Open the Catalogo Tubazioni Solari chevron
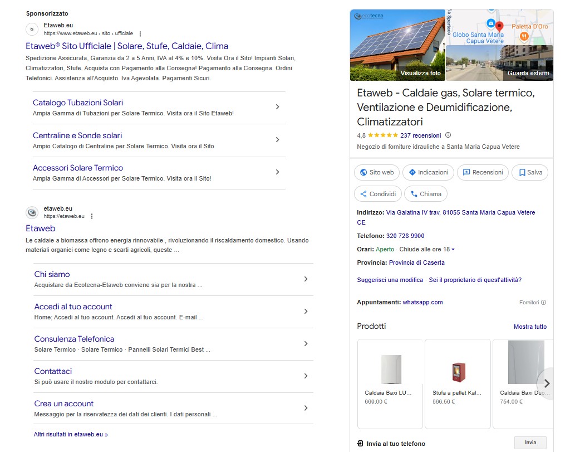The image size is (580, 452). (x=277, y=107)
